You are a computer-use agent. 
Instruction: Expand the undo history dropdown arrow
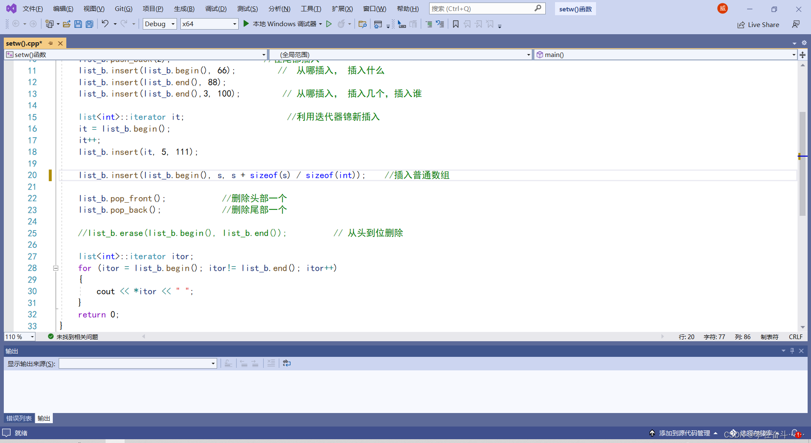point(115,24)
